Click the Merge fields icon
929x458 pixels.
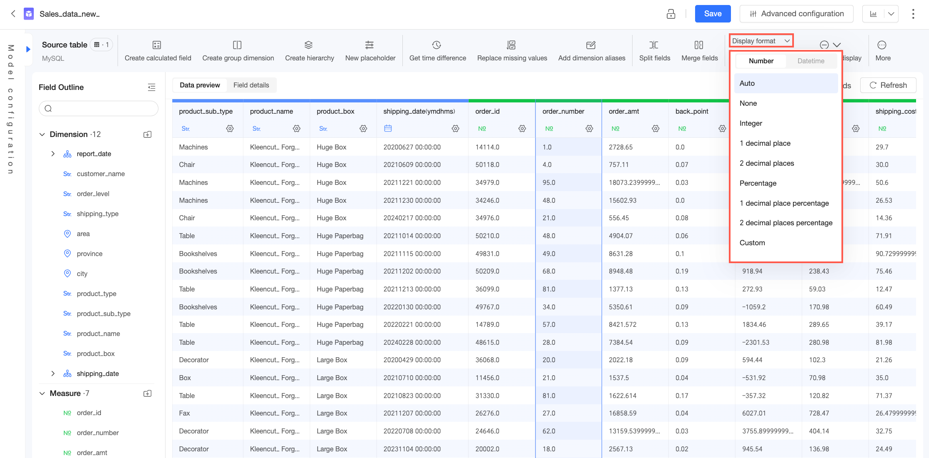pos(699,45)
